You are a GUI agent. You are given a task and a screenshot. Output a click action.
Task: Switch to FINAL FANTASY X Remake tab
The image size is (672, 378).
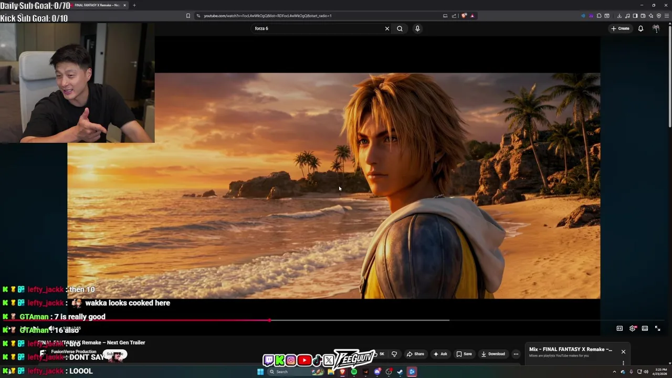[97, 5]
